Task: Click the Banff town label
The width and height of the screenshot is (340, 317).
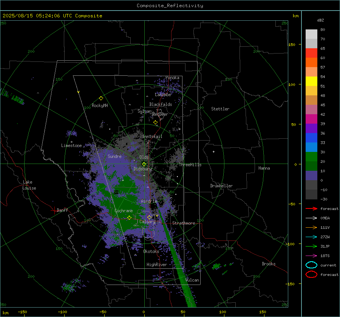Action: tap(62, 210)
